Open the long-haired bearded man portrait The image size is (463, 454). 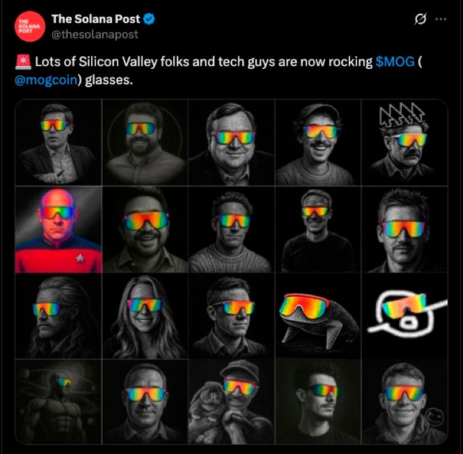(58, 316)
